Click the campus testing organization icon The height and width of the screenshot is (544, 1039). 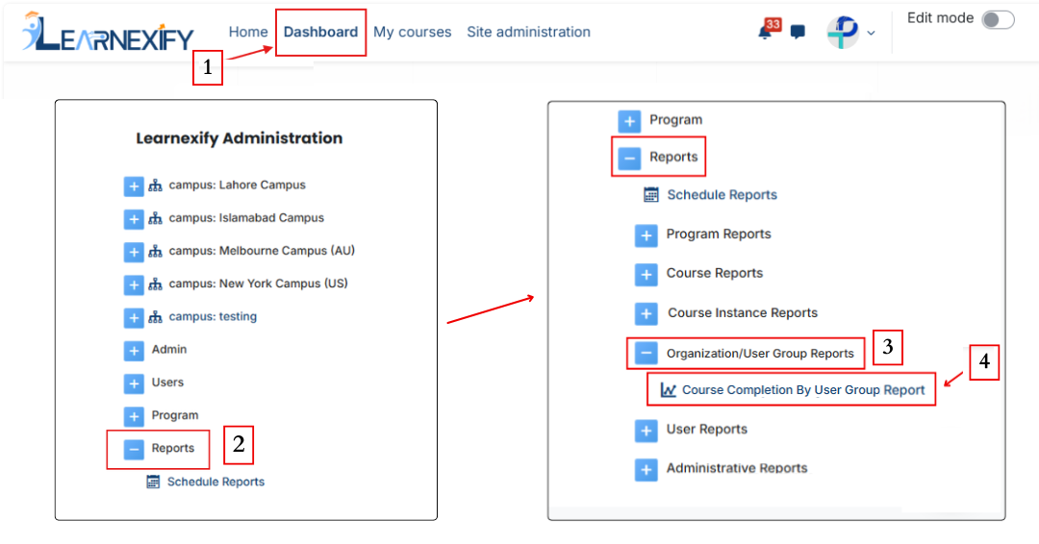155,318
